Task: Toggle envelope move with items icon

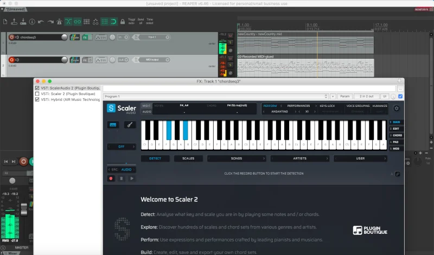Action: (x=95, y=22)
